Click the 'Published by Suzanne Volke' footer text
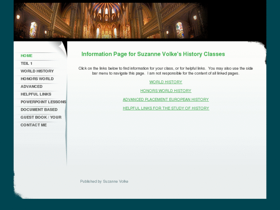The width and height of the screenshot is (280, 210). (x=104, y=181)
